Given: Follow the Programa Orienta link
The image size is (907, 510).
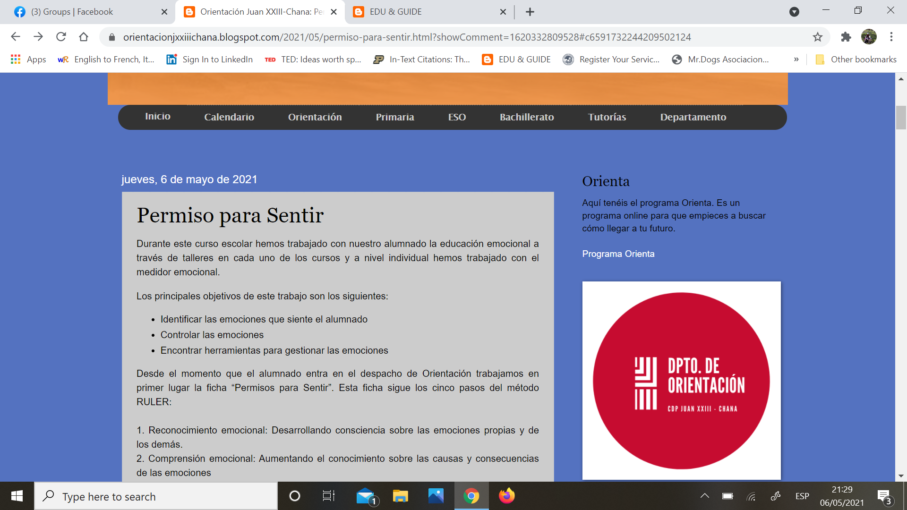Looking at the screenshot, I should 618,254.
